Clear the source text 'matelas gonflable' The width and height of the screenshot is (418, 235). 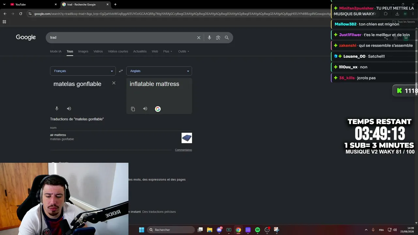[114, 83]
